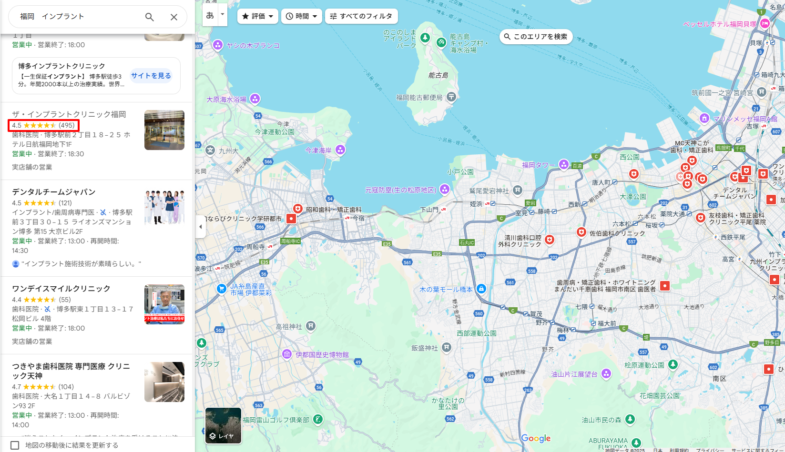Click the Japanese input 「あ」 icon
This screenshot has width=785, height=452.
click(x=210, y=16)
